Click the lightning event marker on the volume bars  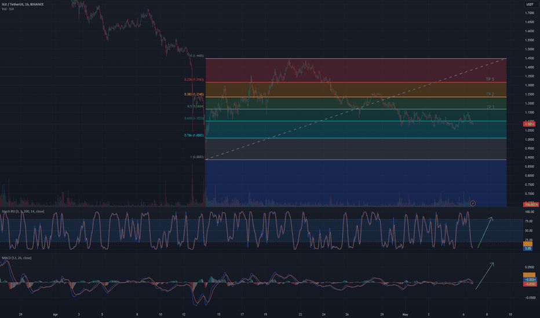(x=473, y=204)
